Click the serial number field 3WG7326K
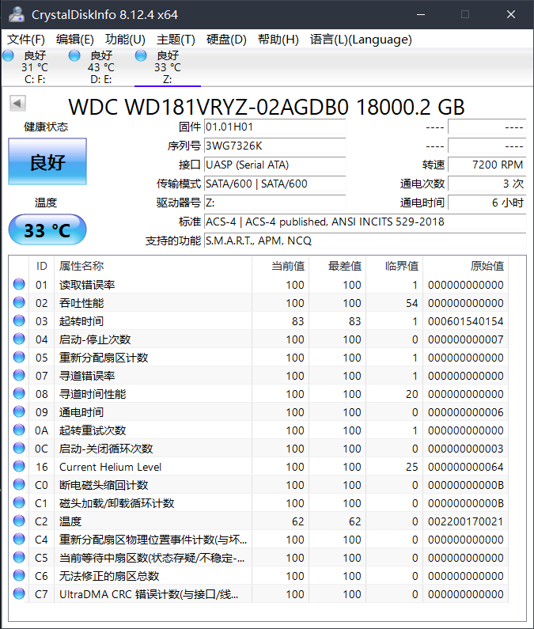This screenshot has width=534, height=629. click(275, 146)
